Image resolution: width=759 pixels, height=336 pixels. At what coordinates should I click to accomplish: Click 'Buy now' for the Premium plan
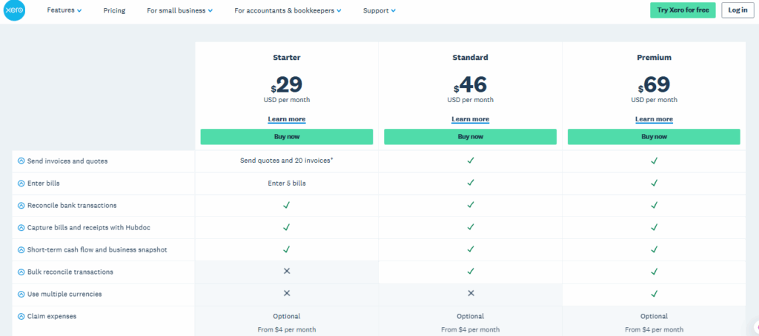(x=654, y=137)
